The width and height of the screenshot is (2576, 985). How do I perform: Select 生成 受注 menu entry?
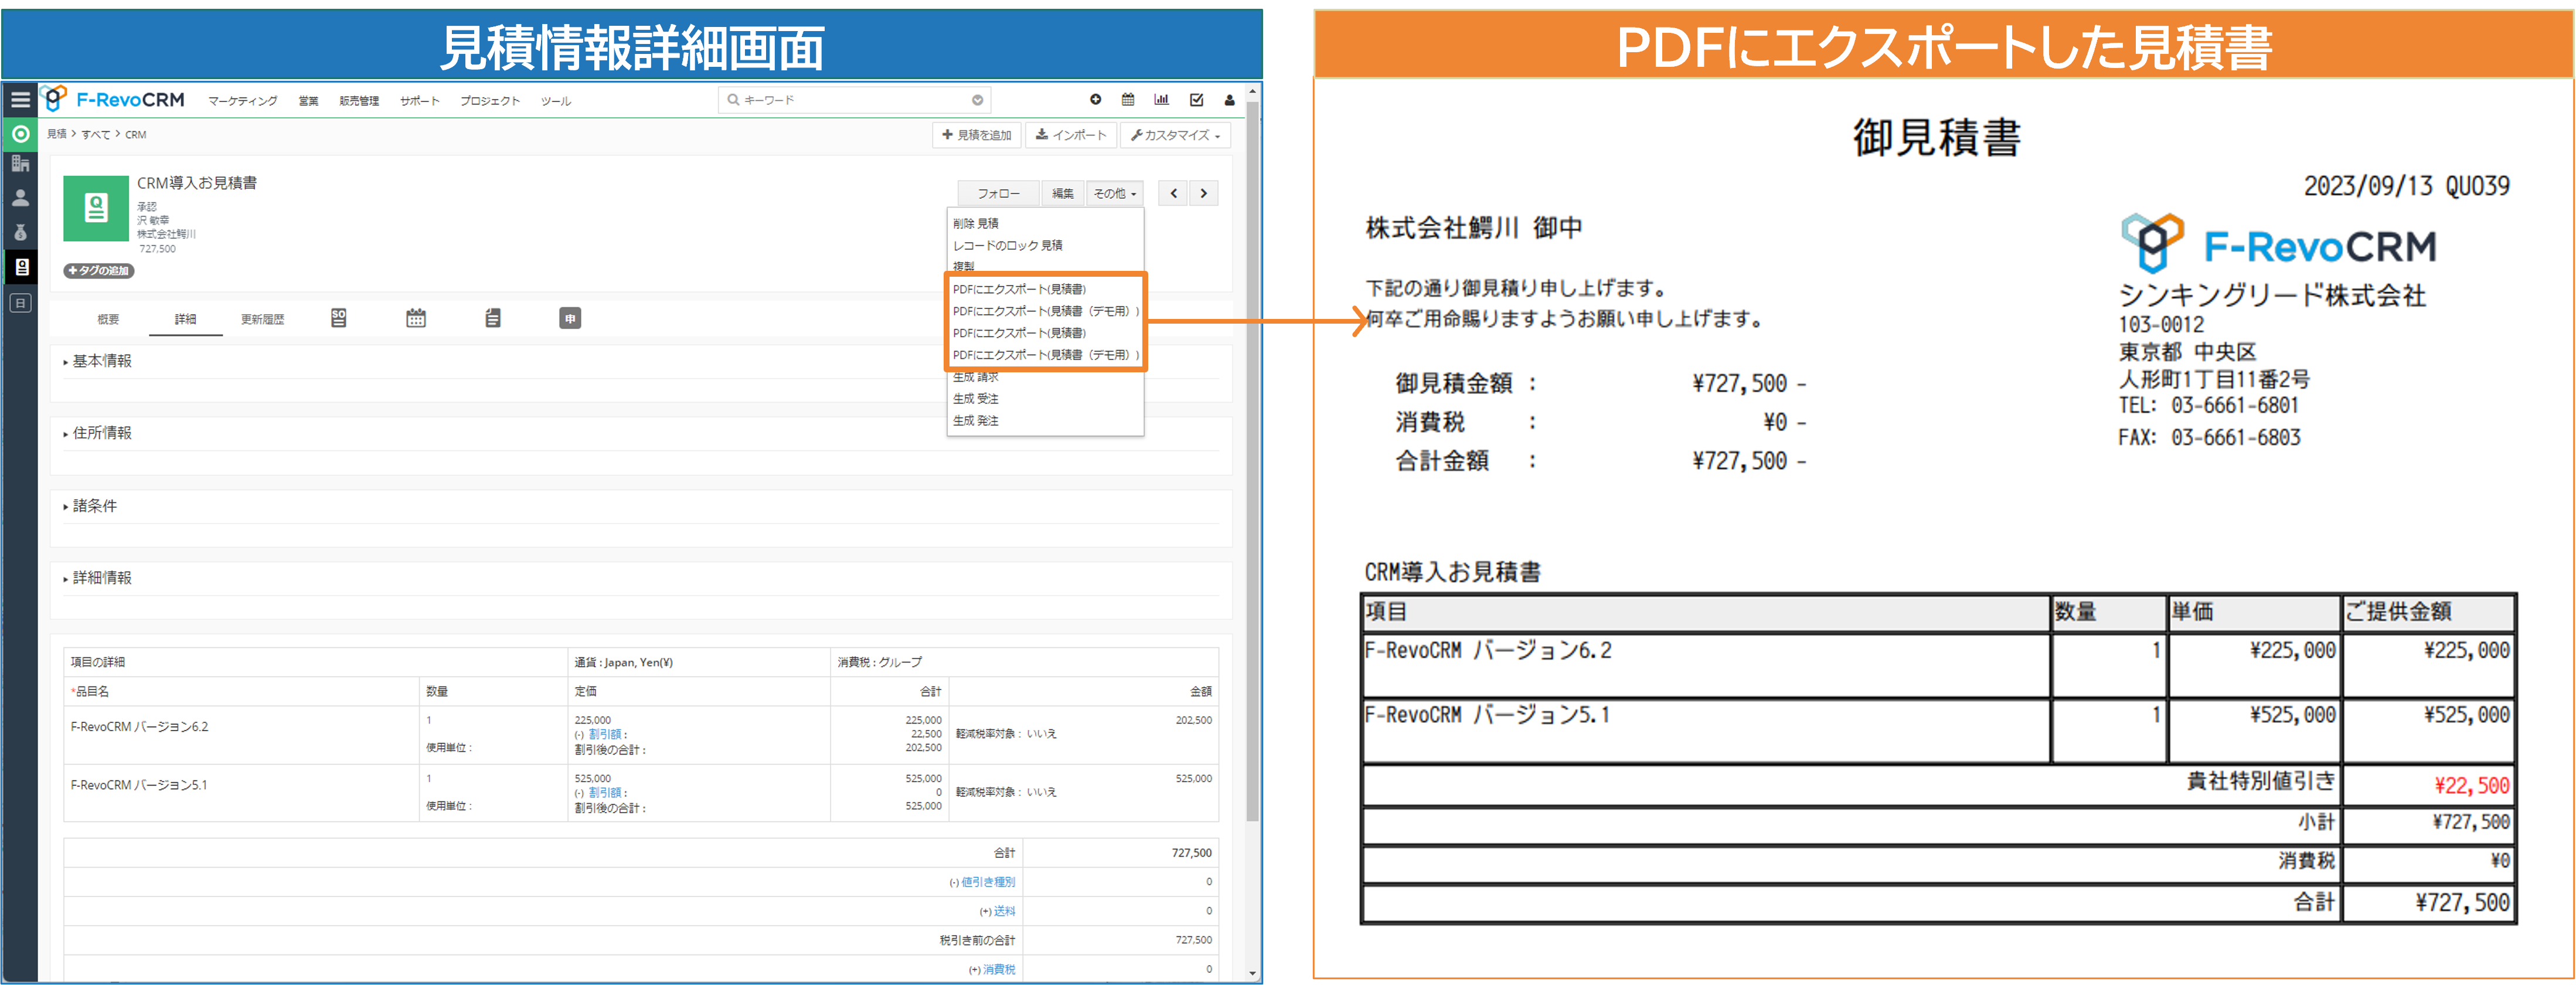click(1045, 399)
